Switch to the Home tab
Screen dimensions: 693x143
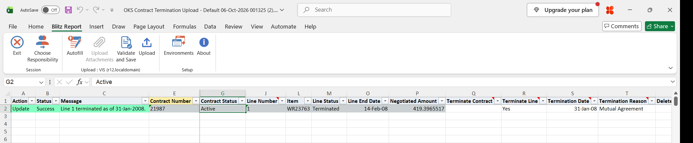coord(36,27)
